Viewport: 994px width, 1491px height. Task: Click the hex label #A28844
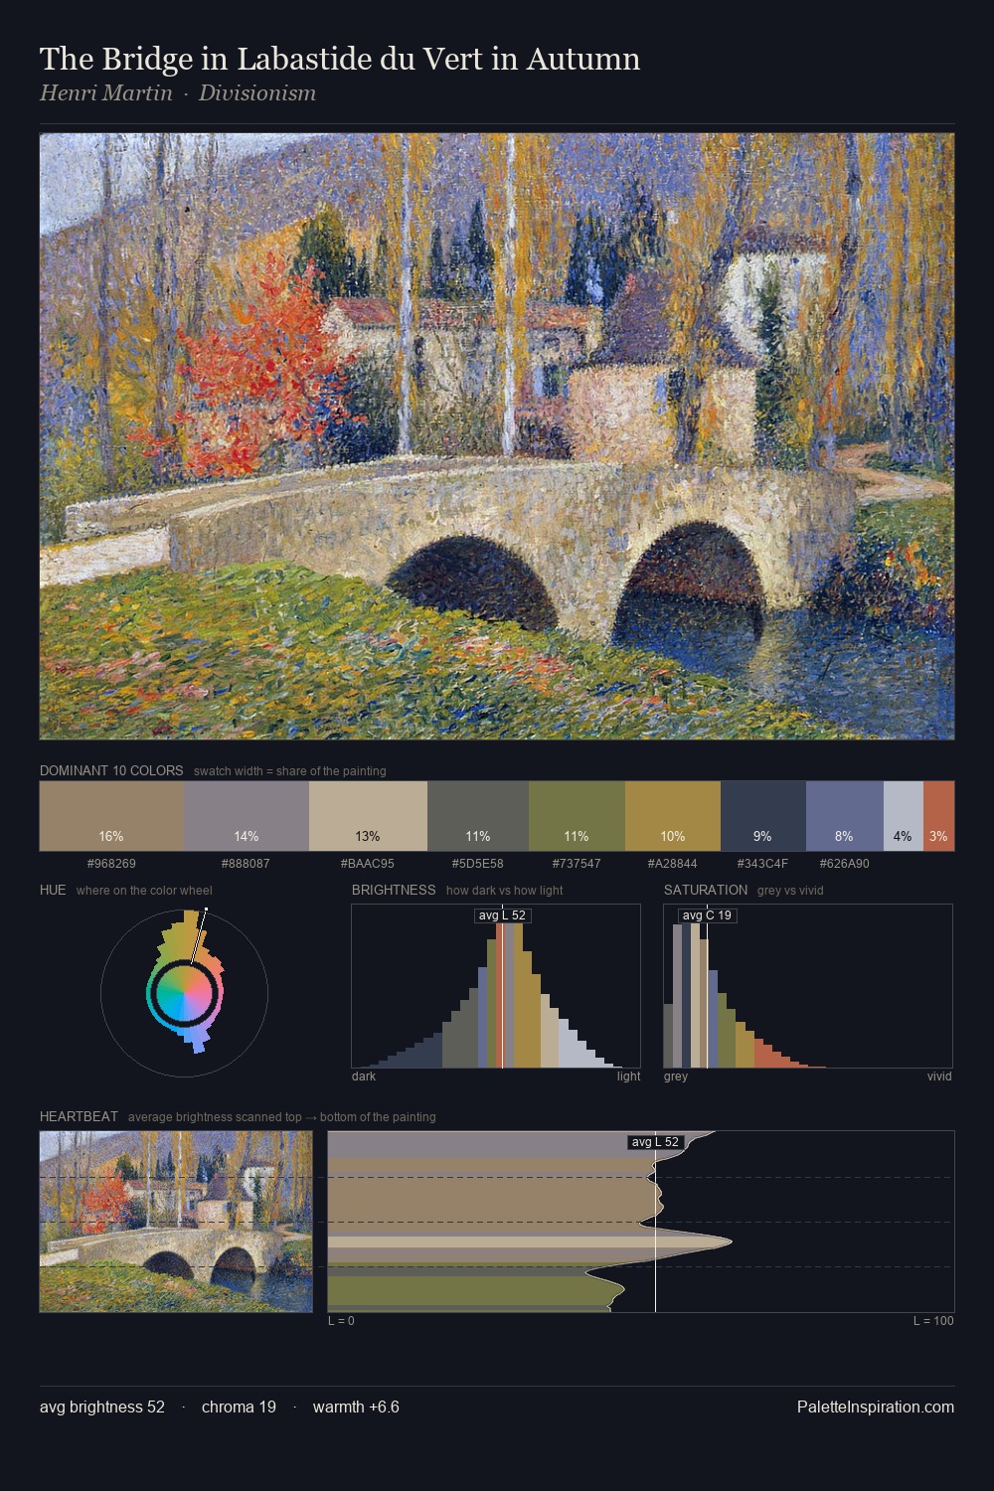pos(672,864)
